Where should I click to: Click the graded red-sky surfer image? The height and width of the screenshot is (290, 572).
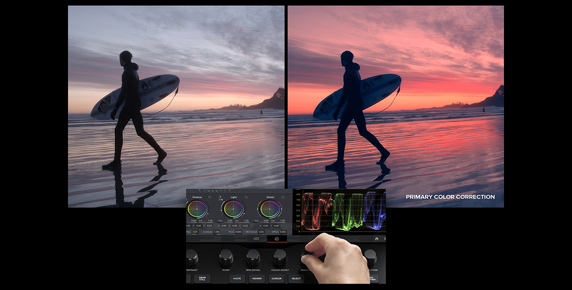click(396, 106)
